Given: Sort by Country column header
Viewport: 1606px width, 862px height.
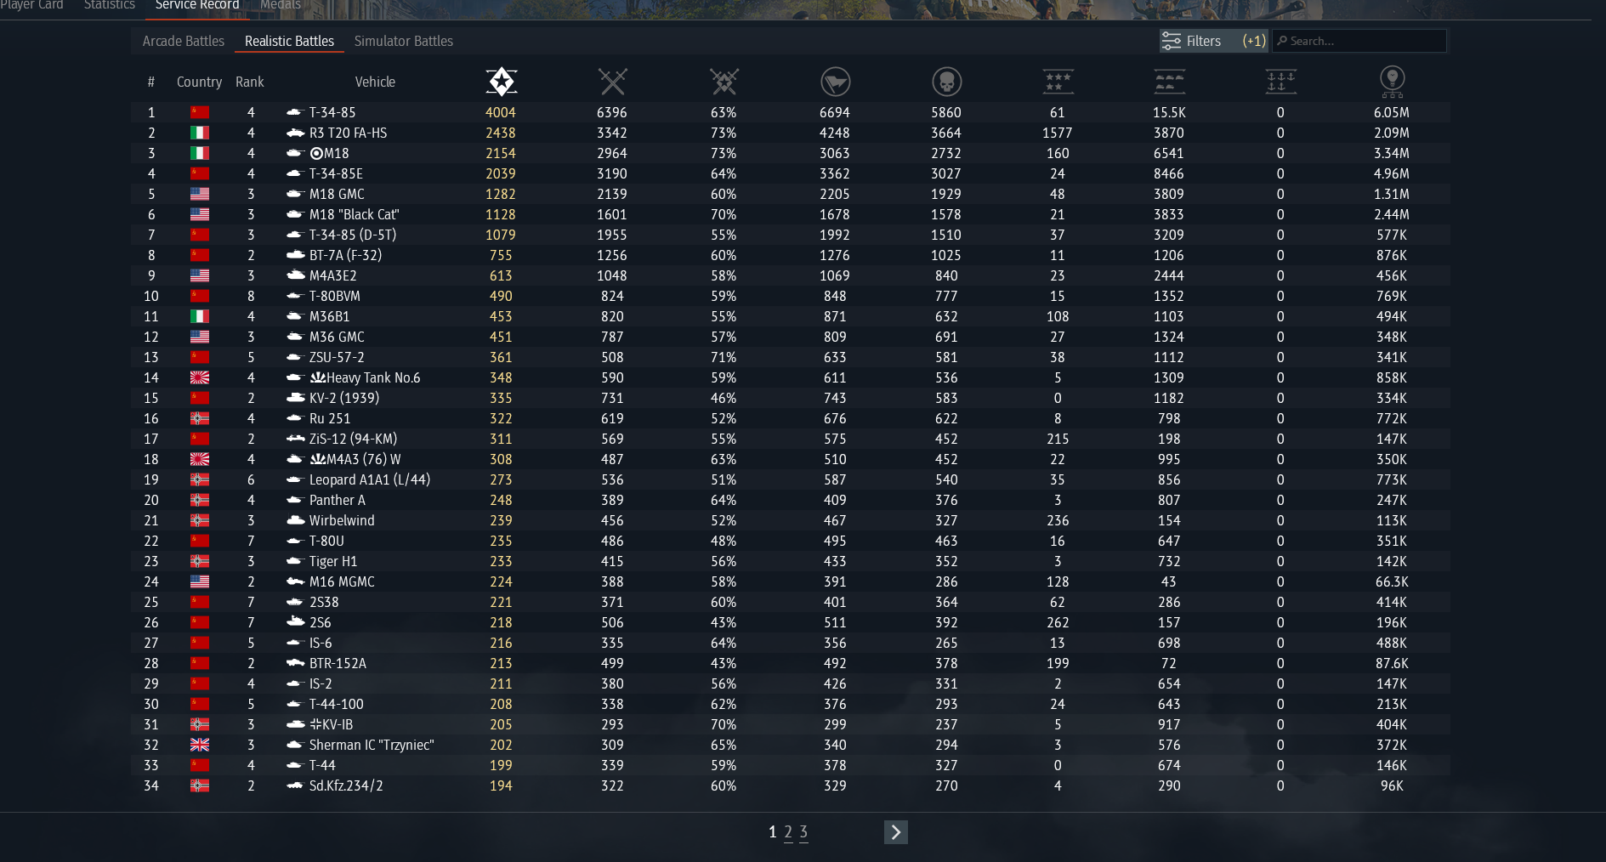Looking at the screenshot, I should pos(199,82).
